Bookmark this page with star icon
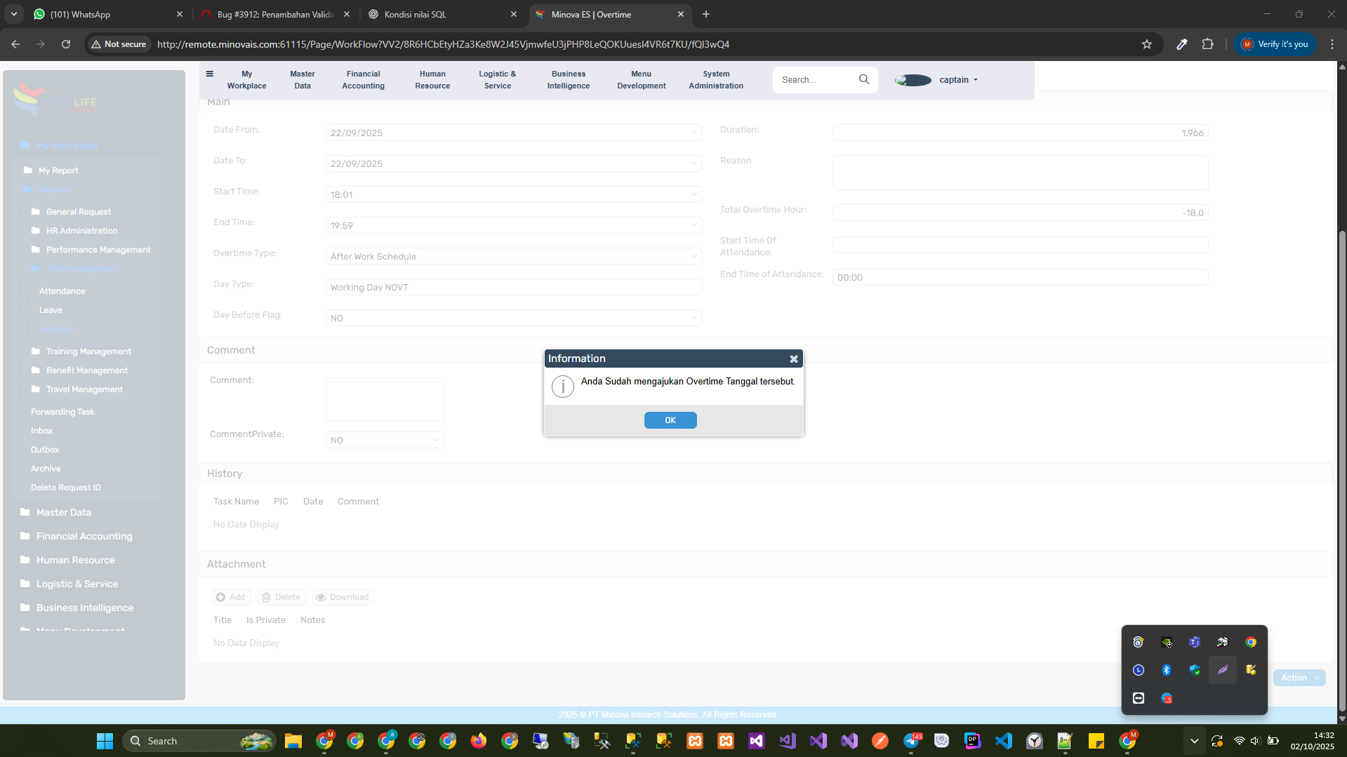The height and width of the screenshot is (757, 1347). coord(1146,44)
